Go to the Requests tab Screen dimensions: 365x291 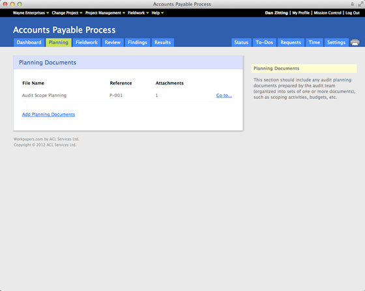[x=291, y=42]
